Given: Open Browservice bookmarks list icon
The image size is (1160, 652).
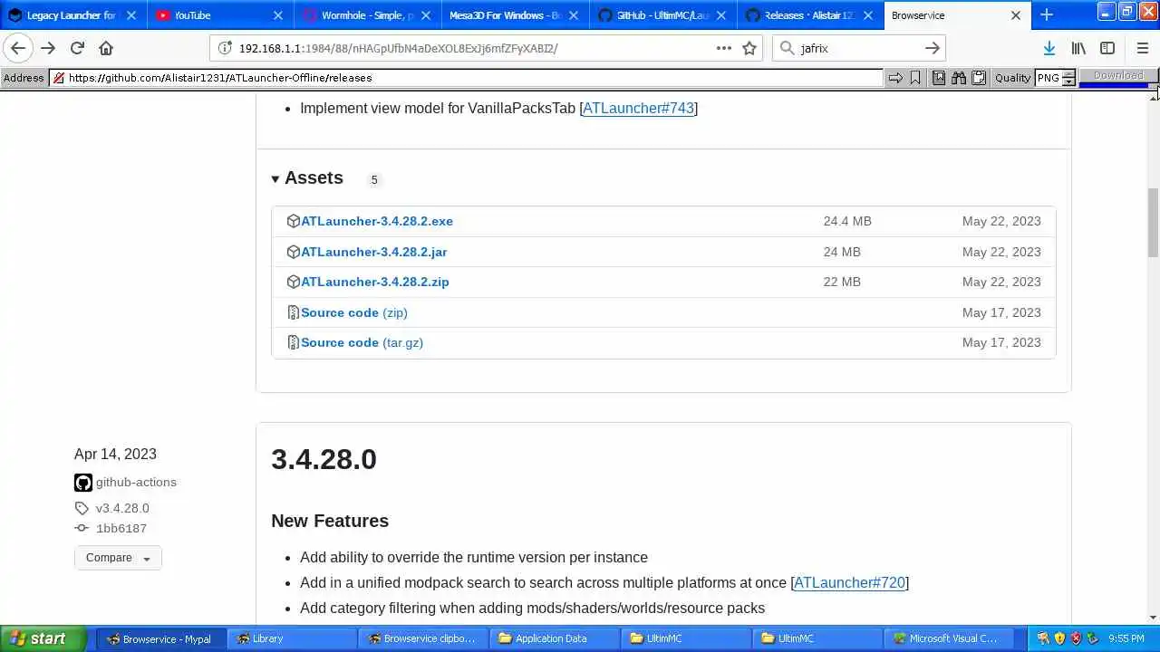Looking at the screenshot, I should click(939, 78).
